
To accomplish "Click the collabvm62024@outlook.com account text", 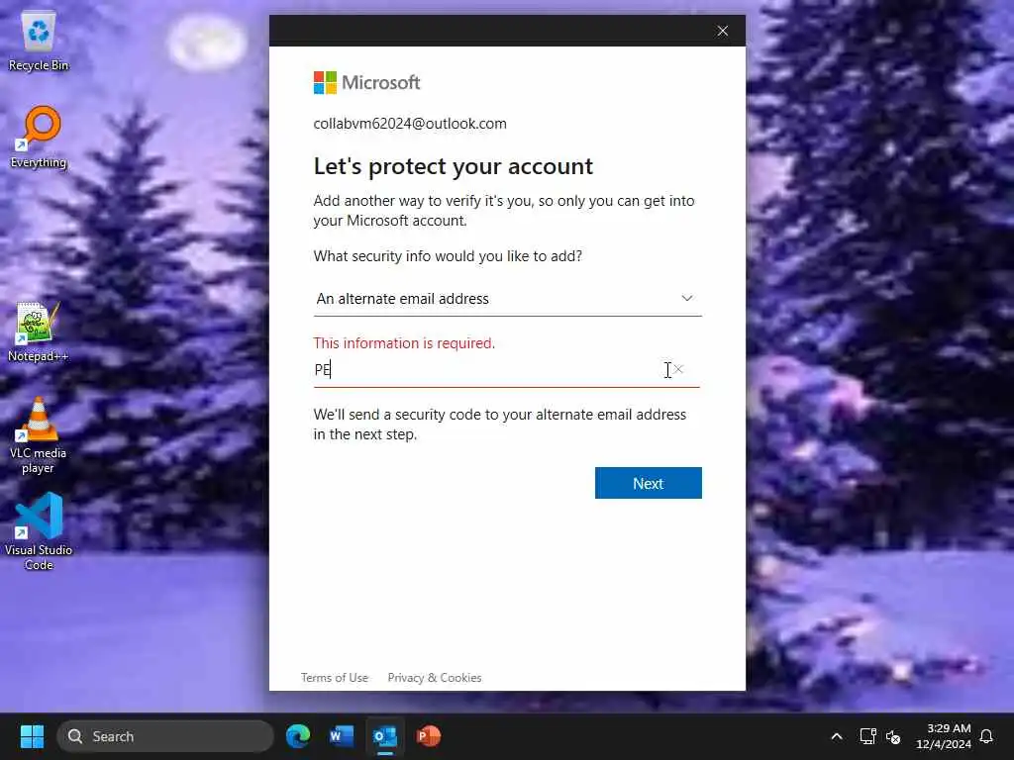I will 410,124.
